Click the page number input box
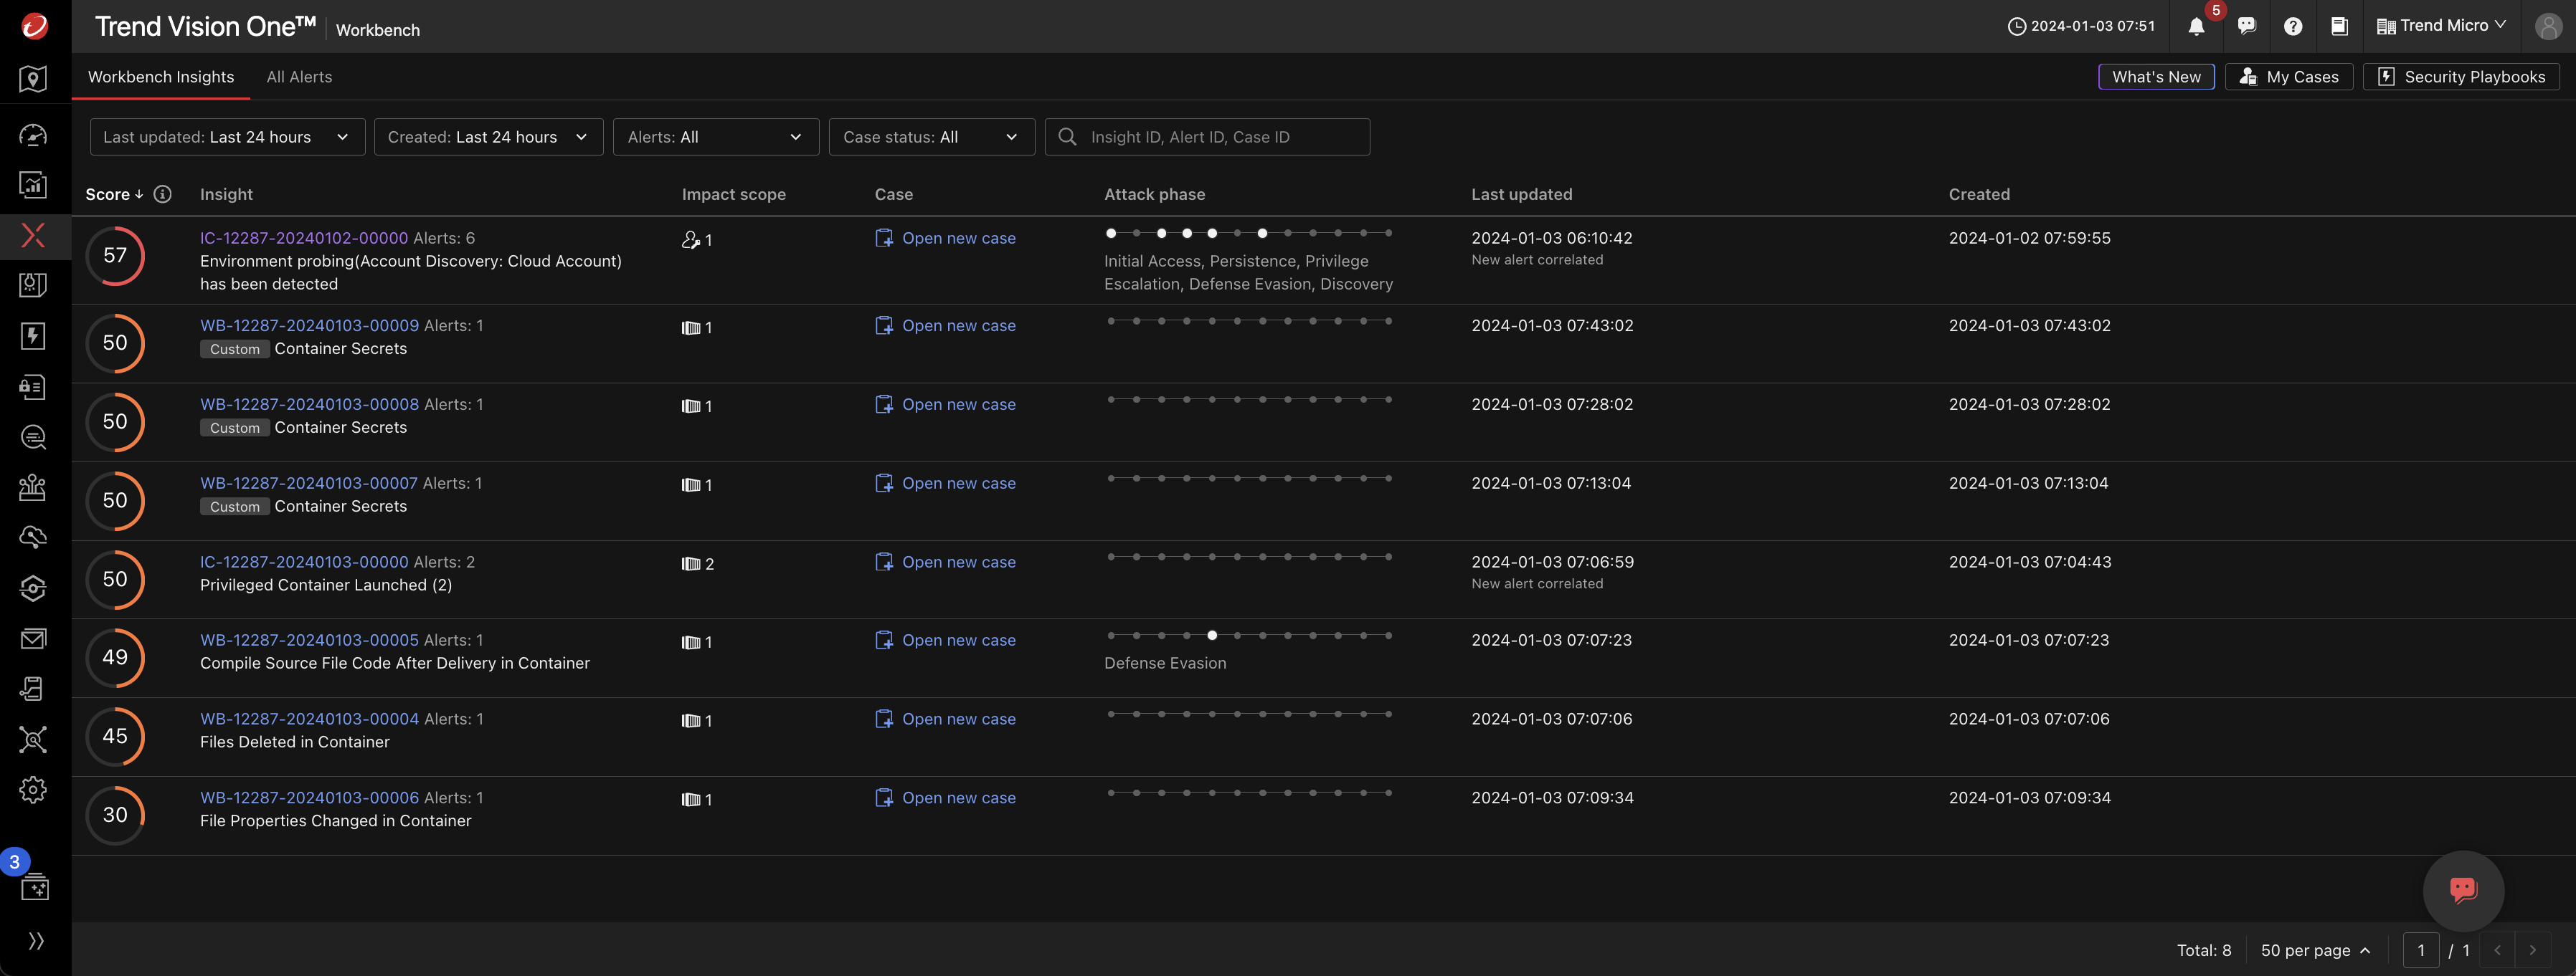This screenshot has width=2576, height=976. point(2421,950)
